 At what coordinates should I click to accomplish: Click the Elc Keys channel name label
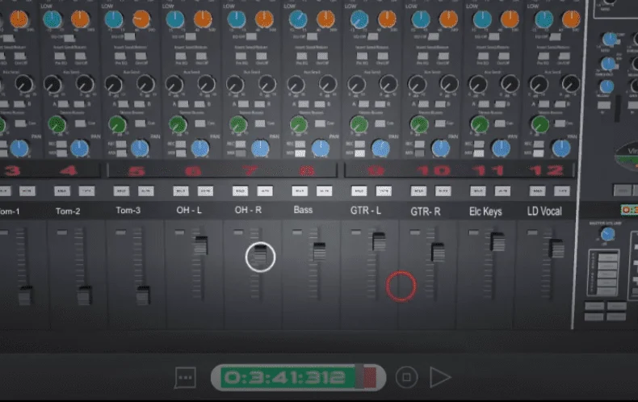[485, 211]
